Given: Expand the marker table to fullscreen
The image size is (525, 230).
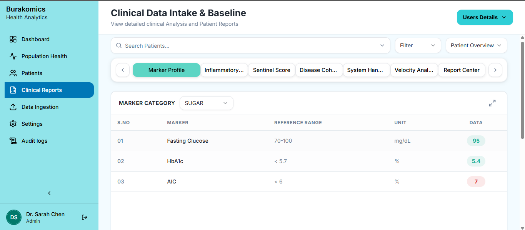Looking at the screenshot, I should 492,103.
